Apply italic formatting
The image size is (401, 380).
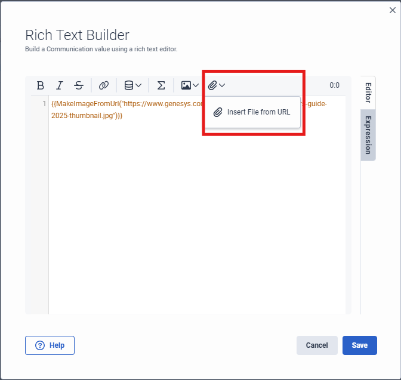(60, 85)
